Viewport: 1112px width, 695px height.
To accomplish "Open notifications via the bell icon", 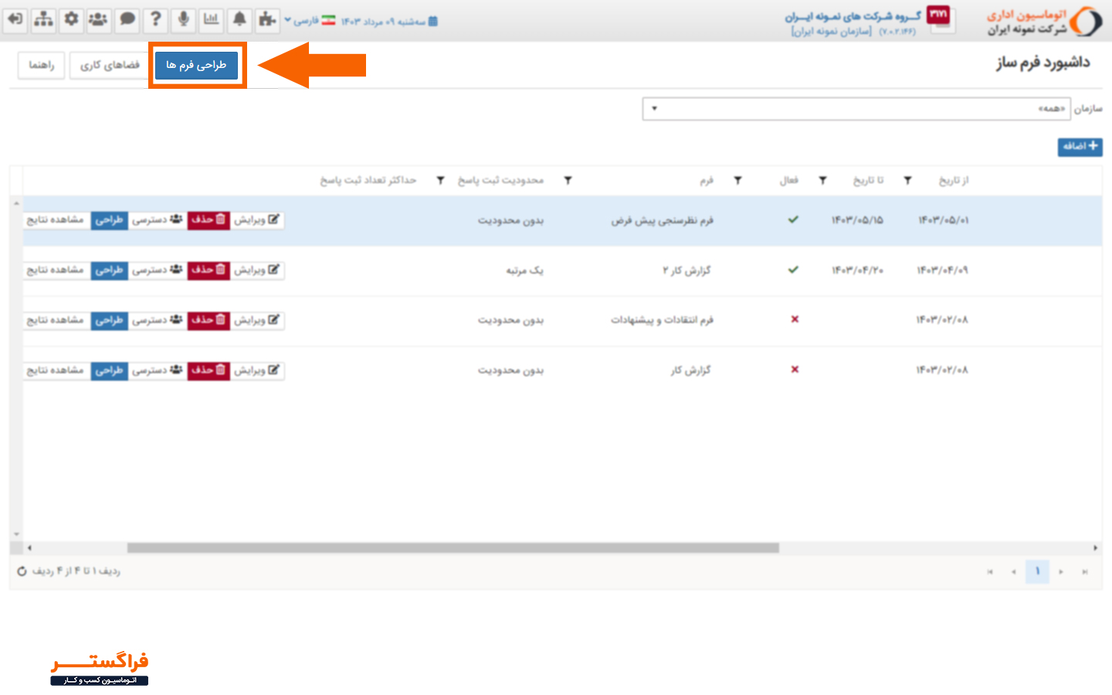I will click(x=239, y=20).
